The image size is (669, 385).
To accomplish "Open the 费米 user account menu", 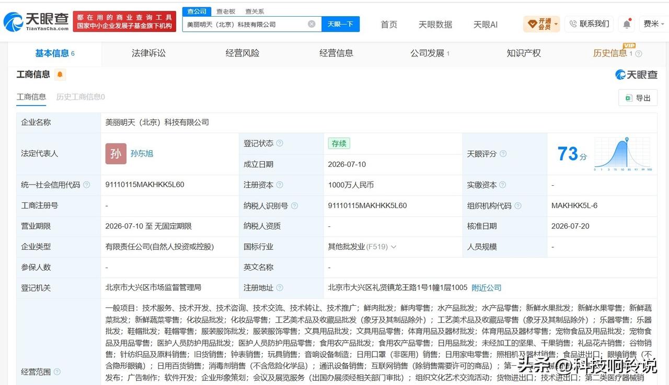I will [653, 24].
